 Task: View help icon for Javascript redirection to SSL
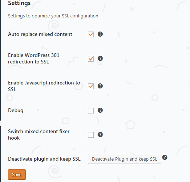click(x=100, y=86)
